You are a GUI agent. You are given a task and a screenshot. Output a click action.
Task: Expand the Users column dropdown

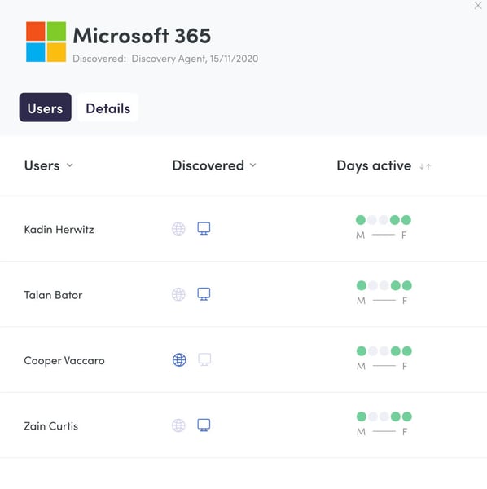point(70,165)
